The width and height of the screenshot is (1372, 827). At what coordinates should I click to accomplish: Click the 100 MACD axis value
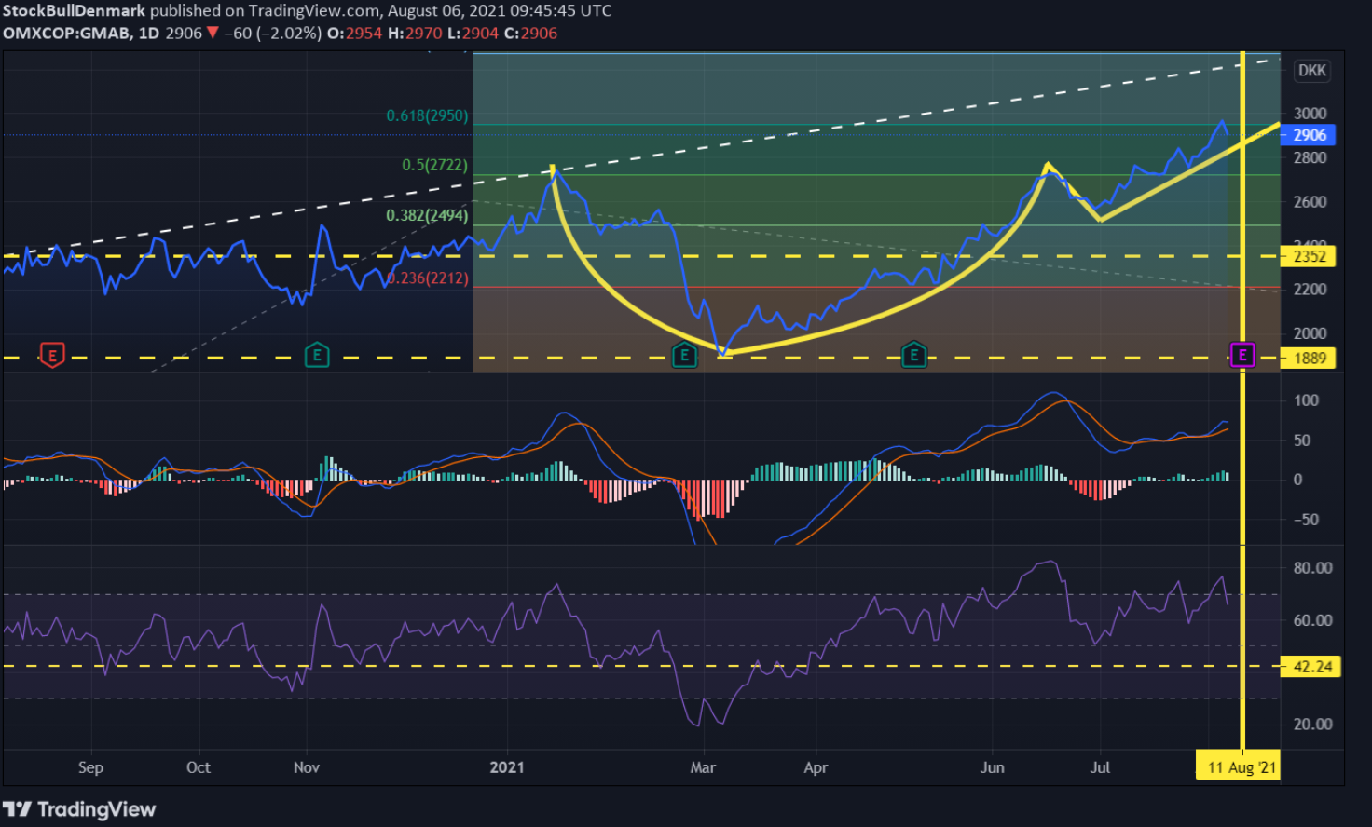tap(1307, 400)
